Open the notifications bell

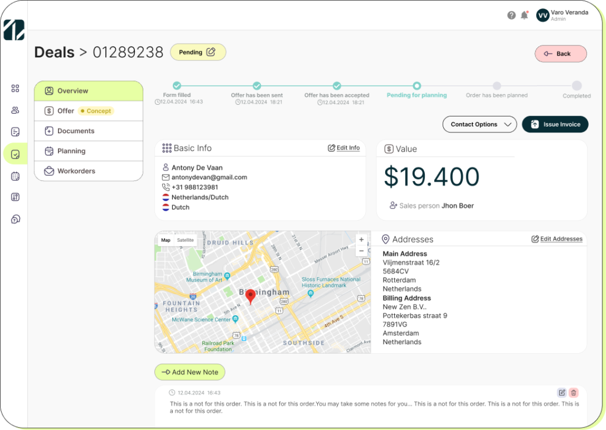(x=524, y=15)
